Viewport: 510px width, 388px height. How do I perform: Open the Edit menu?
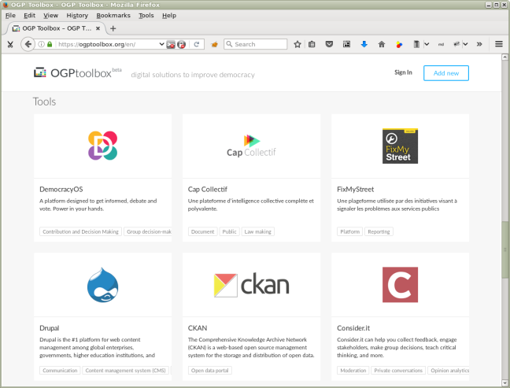pyautogui.click(x=29, y=15)
